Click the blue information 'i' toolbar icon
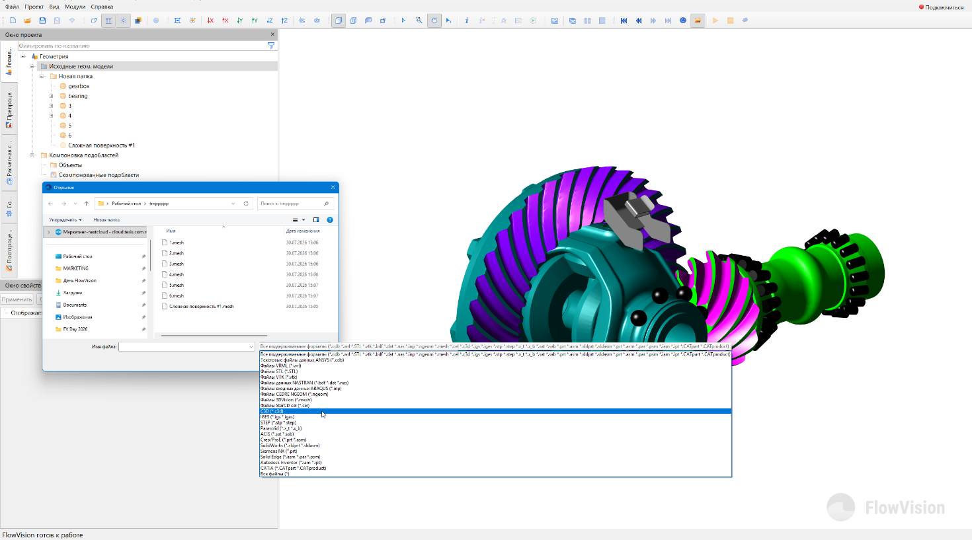The height and width of the screenshot is (540, 972). click(467, 20)
